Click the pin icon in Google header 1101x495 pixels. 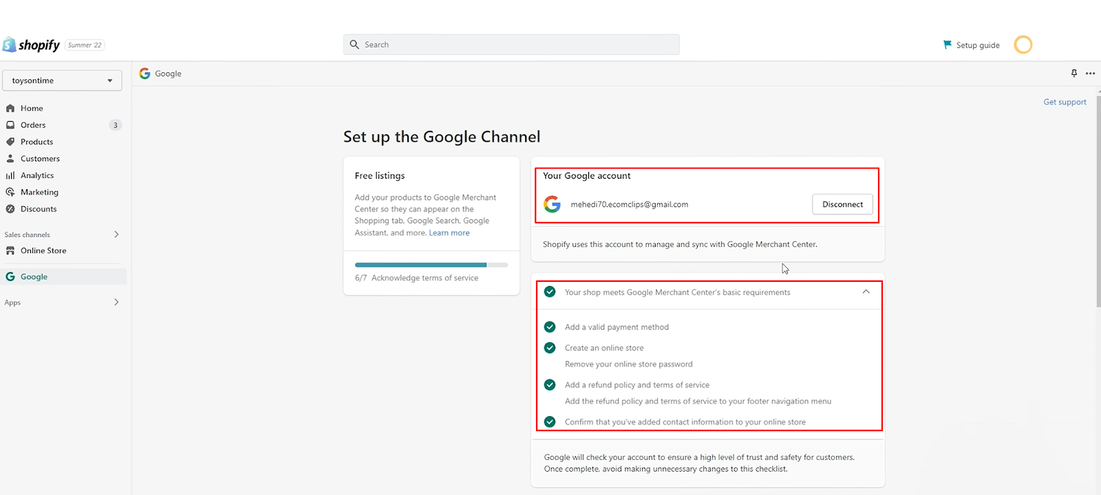click(1073, 74)
